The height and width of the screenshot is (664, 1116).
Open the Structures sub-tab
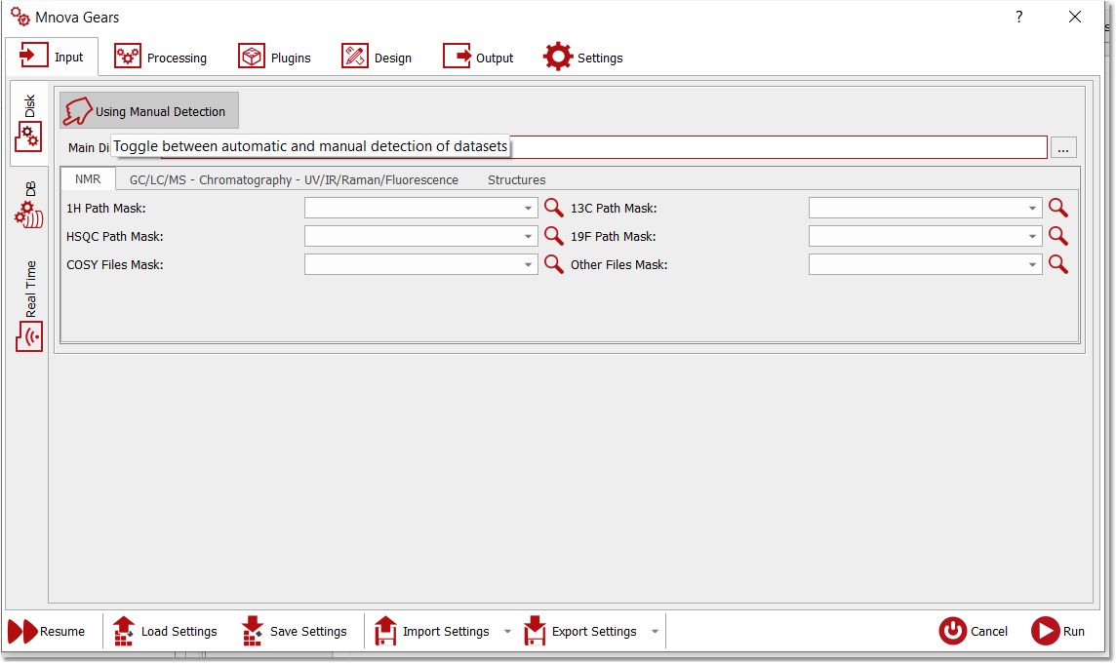[516, 180]
